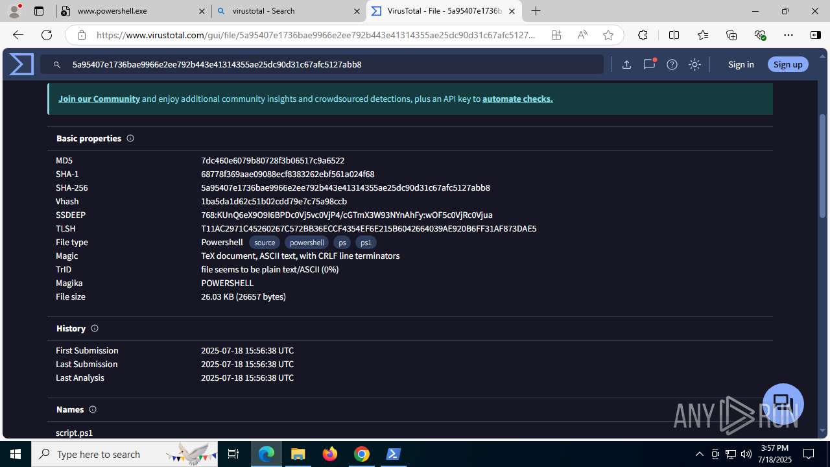The width and height of the screenshot is (830, 467).
Task: Click the site information lock icon
Action: coord(81,35)
